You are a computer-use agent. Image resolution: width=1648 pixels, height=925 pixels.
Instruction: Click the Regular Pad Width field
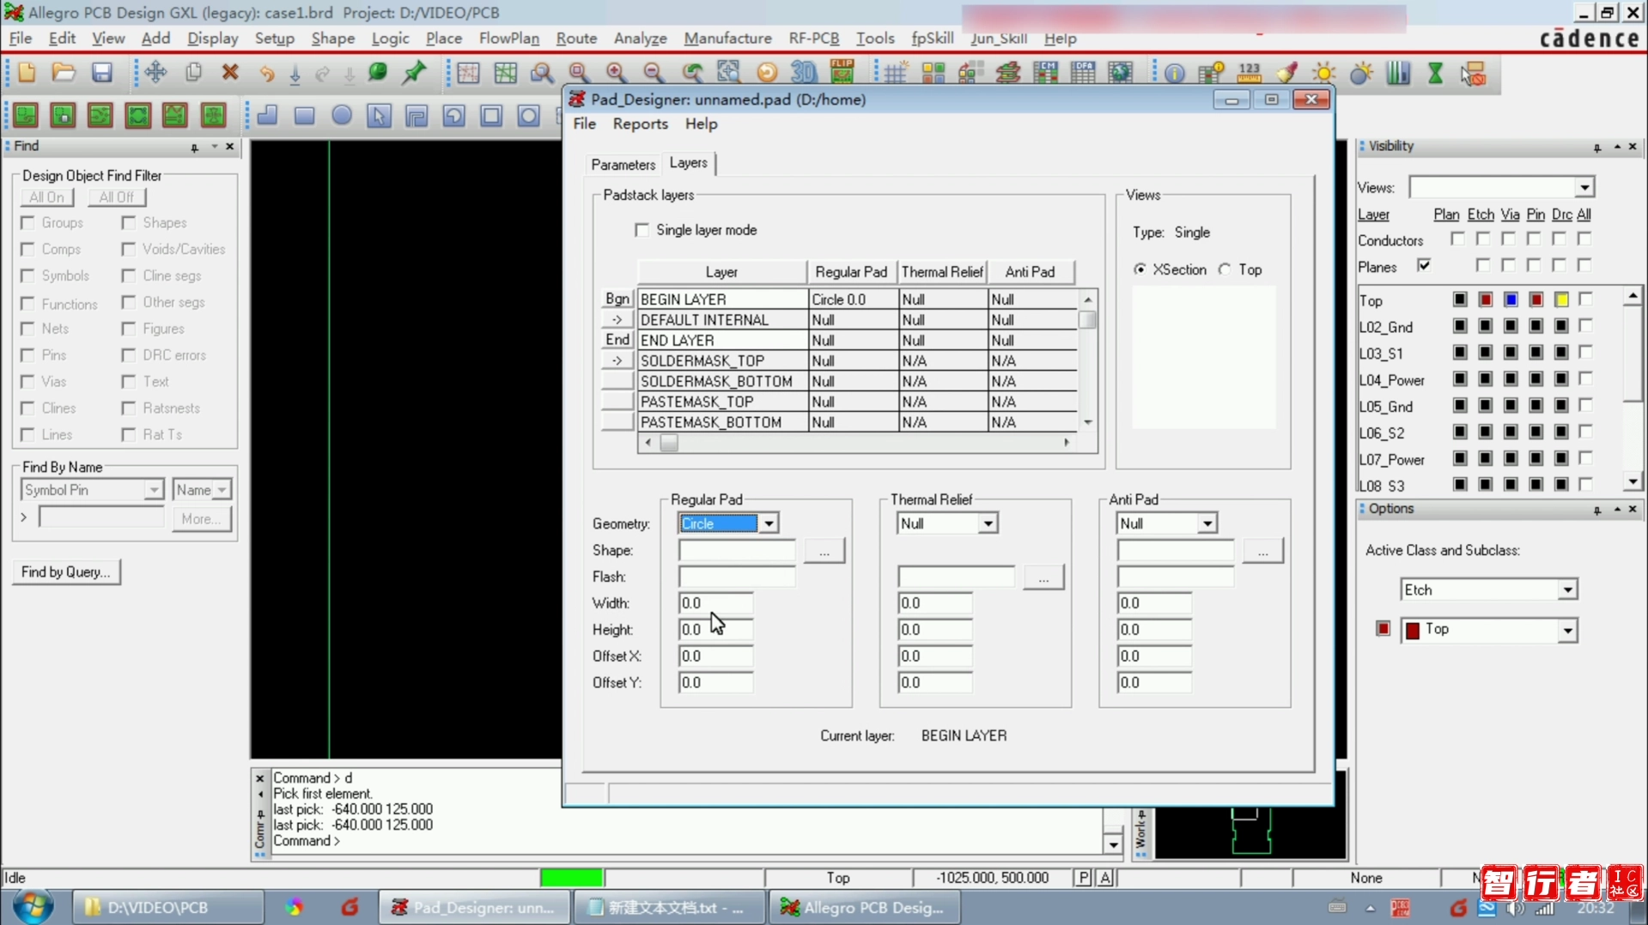click(715, 603)
